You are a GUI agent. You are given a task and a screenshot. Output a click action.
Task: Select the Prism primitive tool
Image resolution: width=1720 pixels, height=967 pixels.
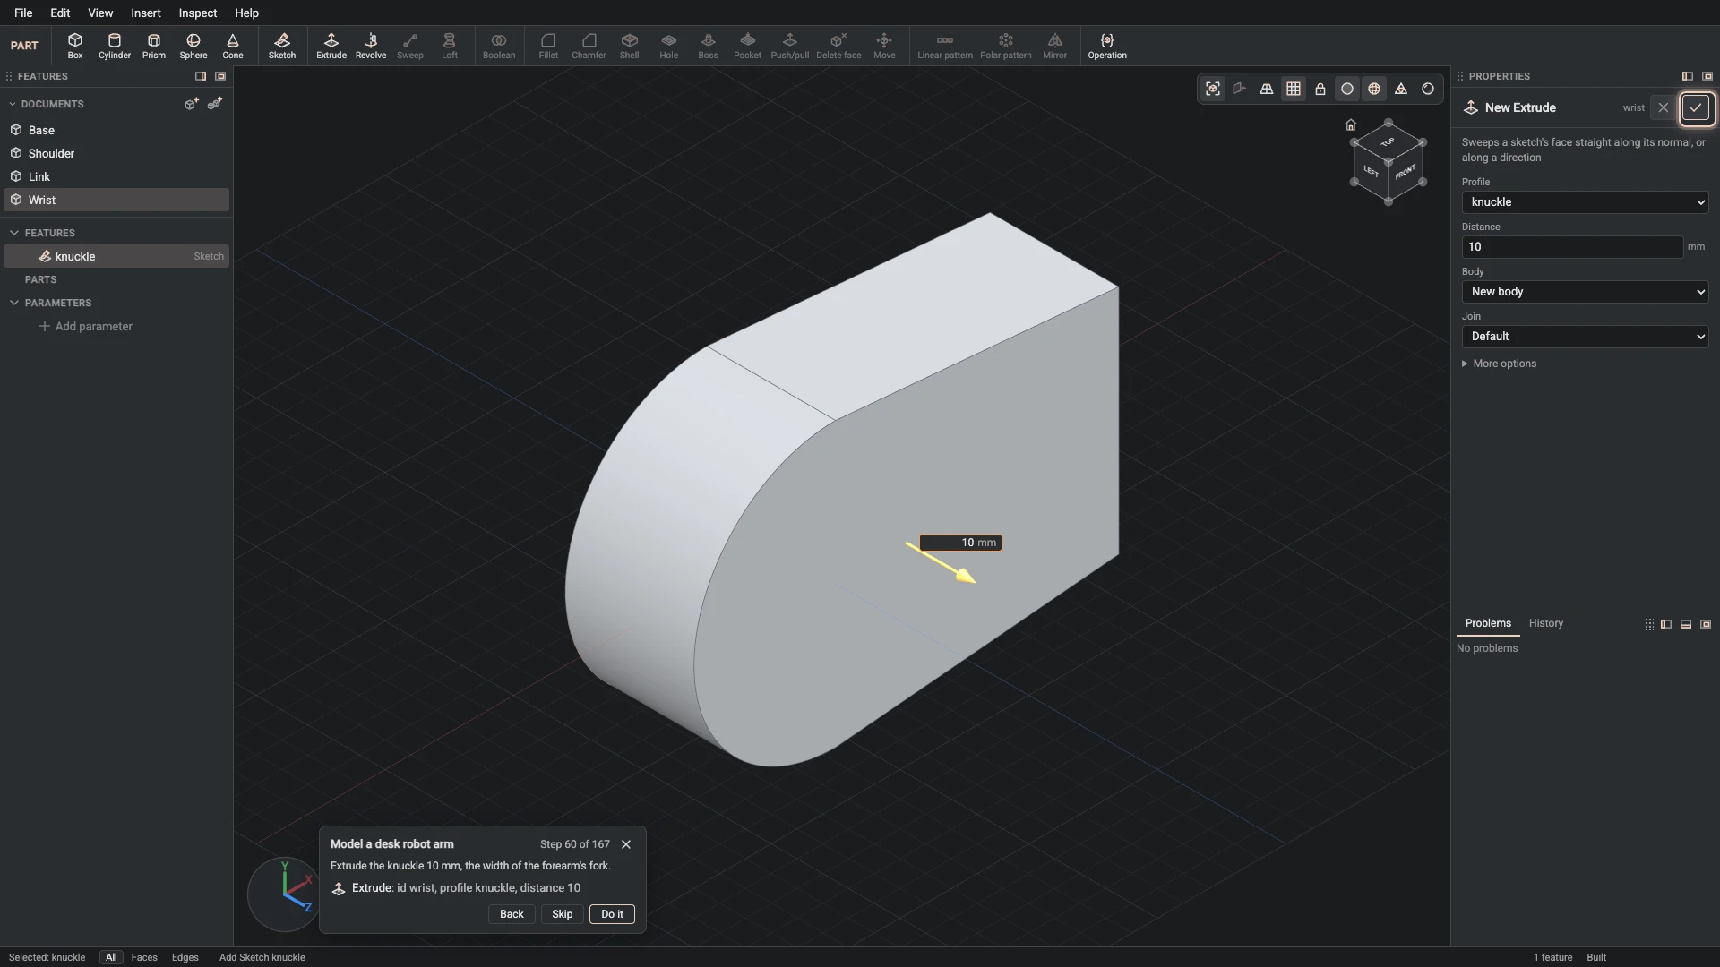coord(154,46)
